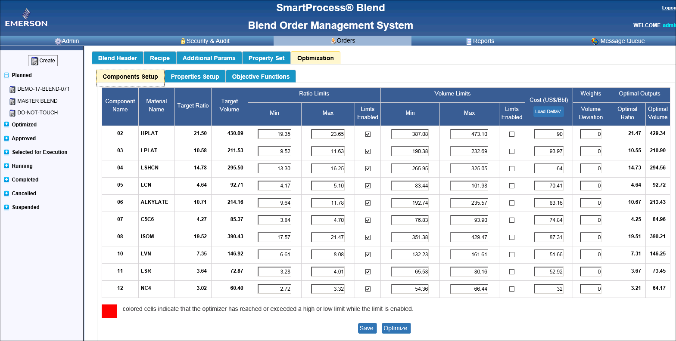Disable ratio limits for LPLAT
This screenshot has height=341, width=676.
(x=368, y=151)
